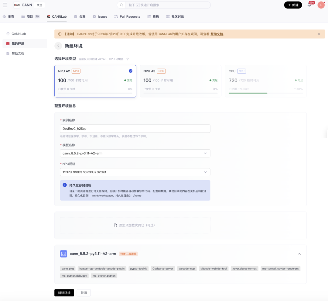The width and height of the screenshot is (328, 301).
Task: Collapse the cann_8.5.2-py3.11-A2-arm tool list
Action: 299,254
